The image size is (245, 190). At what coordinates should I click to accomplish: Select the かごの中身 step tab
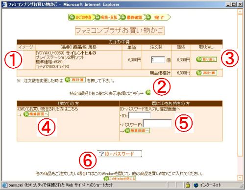81,17
